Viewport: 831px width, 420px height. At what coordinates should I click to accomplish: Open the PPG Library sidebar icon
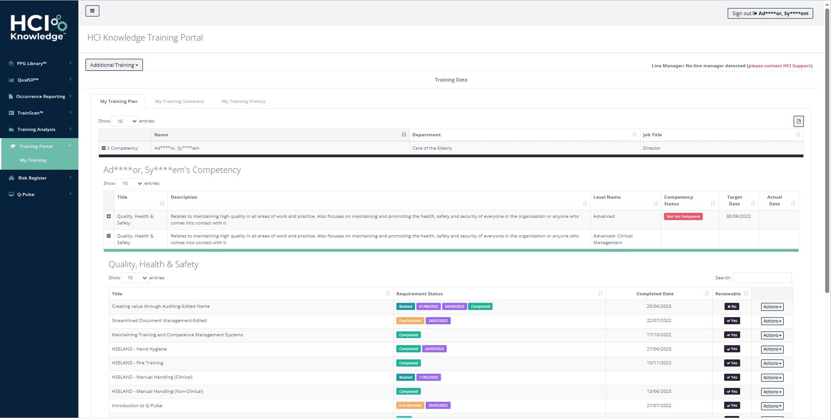[10, 63]
